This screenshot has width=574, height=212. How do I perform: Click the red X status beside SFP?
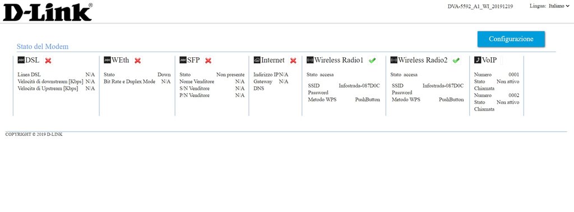[209, 61]
